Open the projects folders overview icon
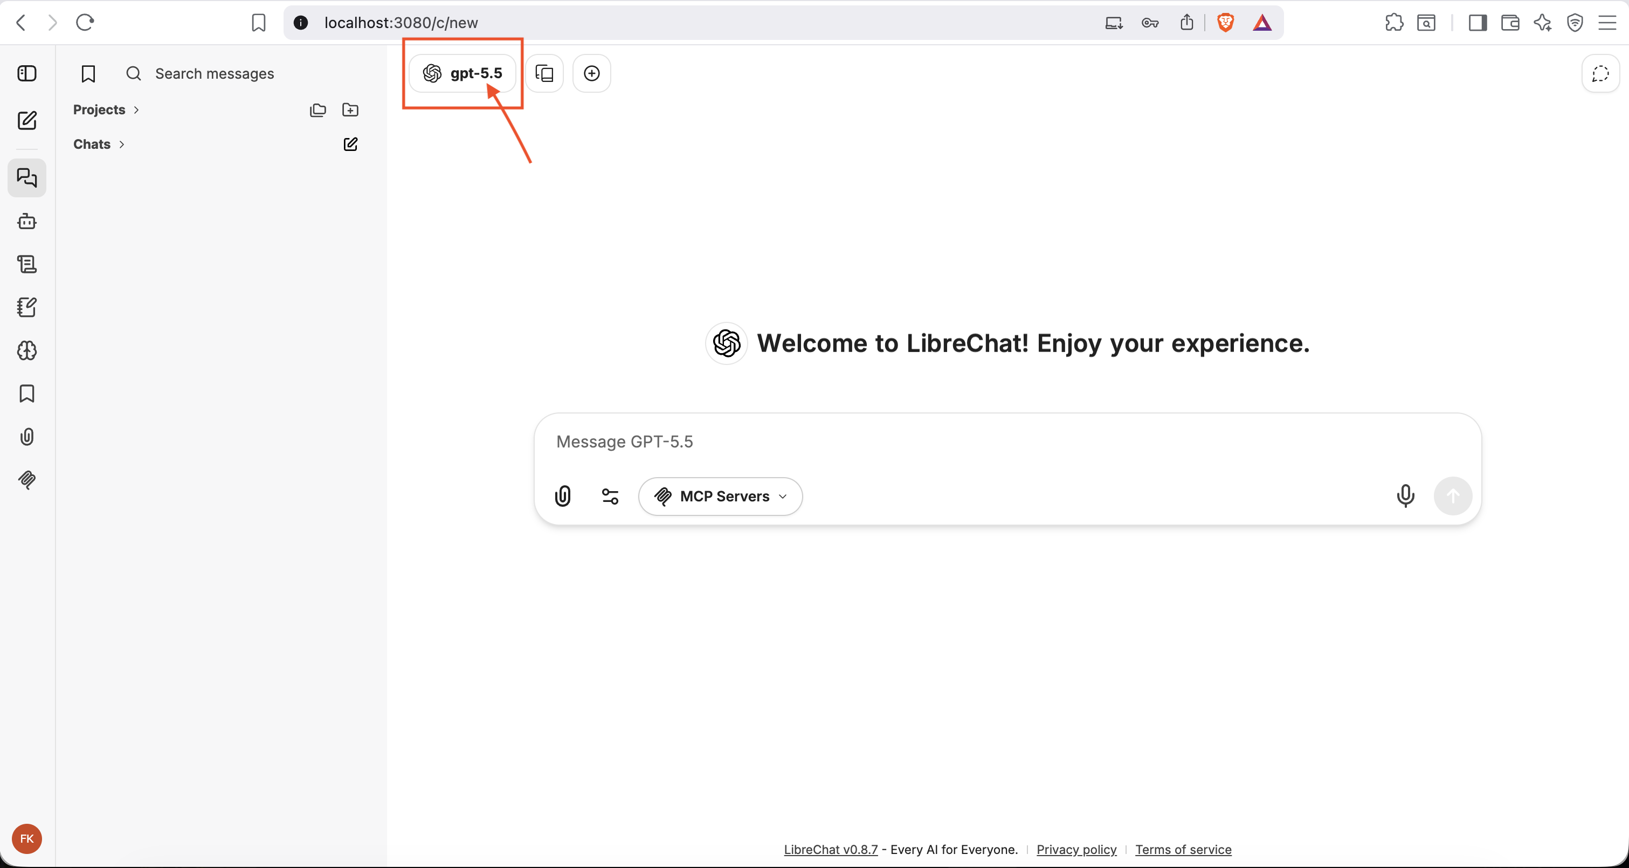1629x868 pixels. [318, 110]
